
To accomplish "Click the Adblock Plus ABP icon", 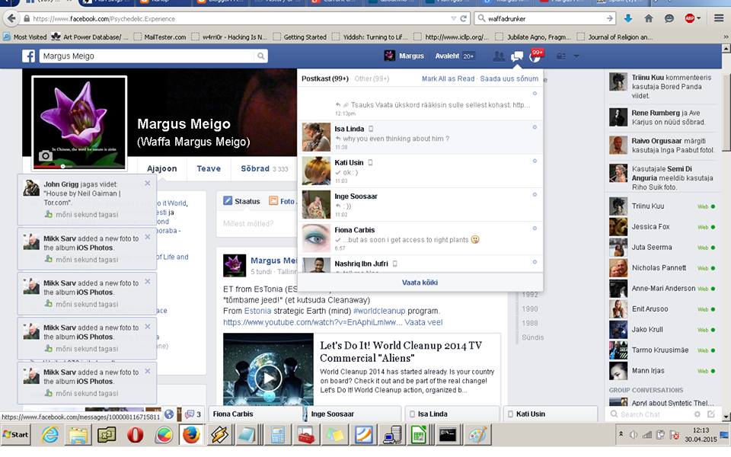I will point(690,18).
